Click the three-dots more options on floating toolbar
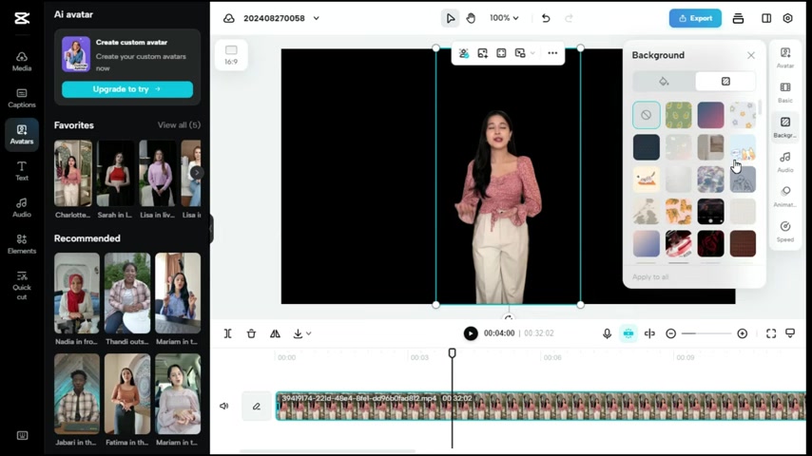Viewport: 812px width, 456px height. click(552, 53)
